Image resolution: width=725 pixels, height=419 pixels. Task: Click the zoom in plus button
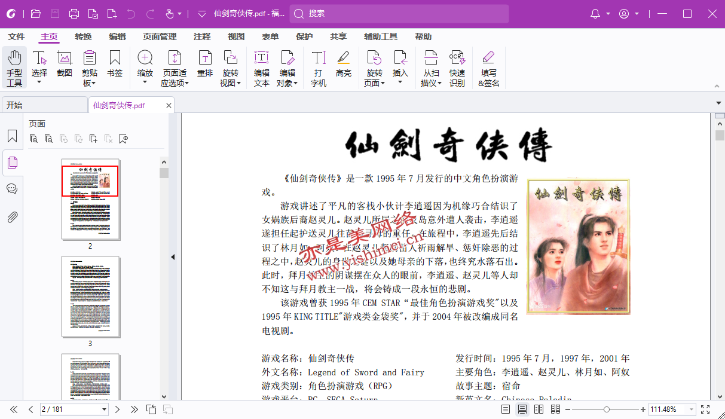643,409
